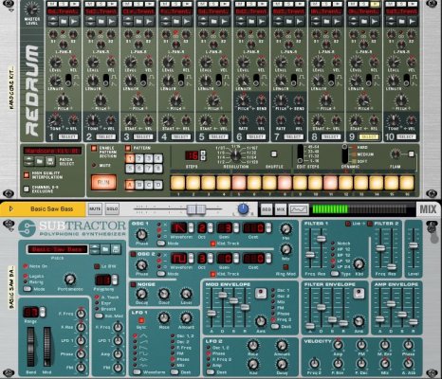Click Osc 1 Waveform spin arrows
442x379 pixels.
point(191,227)
